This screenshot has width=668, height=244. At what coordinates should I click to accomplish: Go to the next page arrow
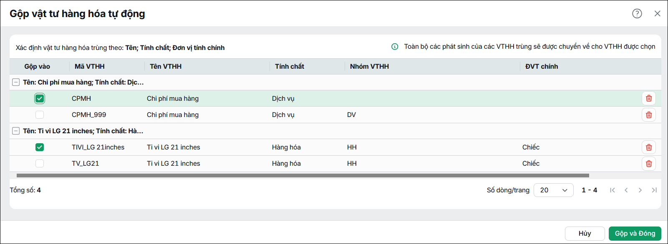click(640, 190)
